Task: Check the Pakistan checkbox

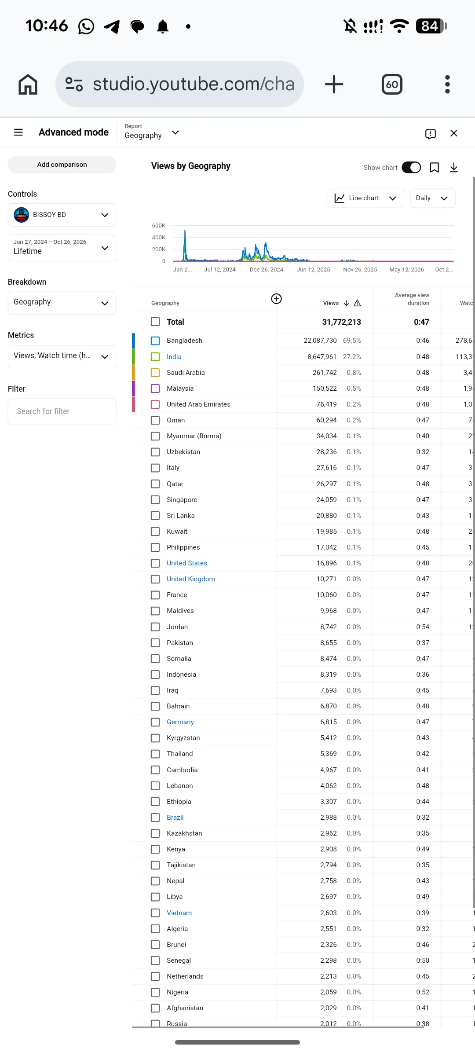Action: [x=155, y=643]
